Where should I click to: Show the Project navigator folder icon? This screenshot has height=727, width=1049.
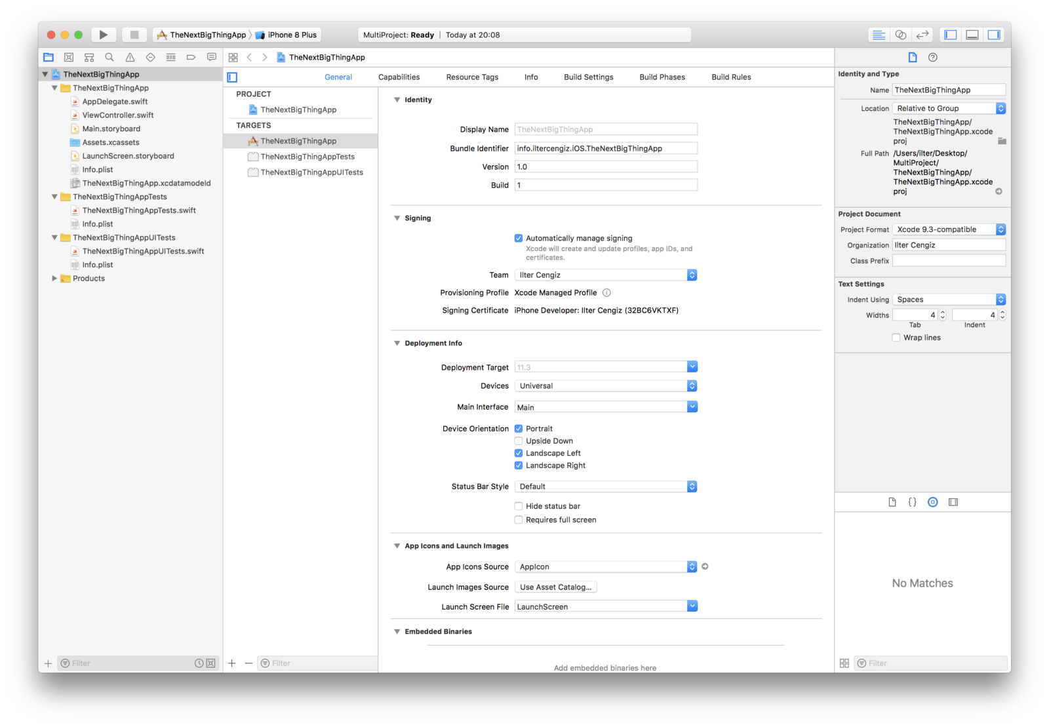coord(49,57)
